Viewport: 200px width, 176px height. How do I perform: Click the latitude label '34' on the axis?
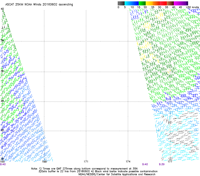(x=2, y=101)
